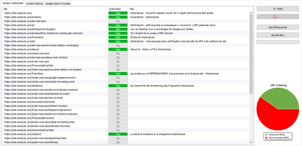Viewport: 302px width, 146px height.
Task: Click the 'About Us - History of the SiteAnalyzer' title
Action: pyautogui.click(x=151, y=49)
